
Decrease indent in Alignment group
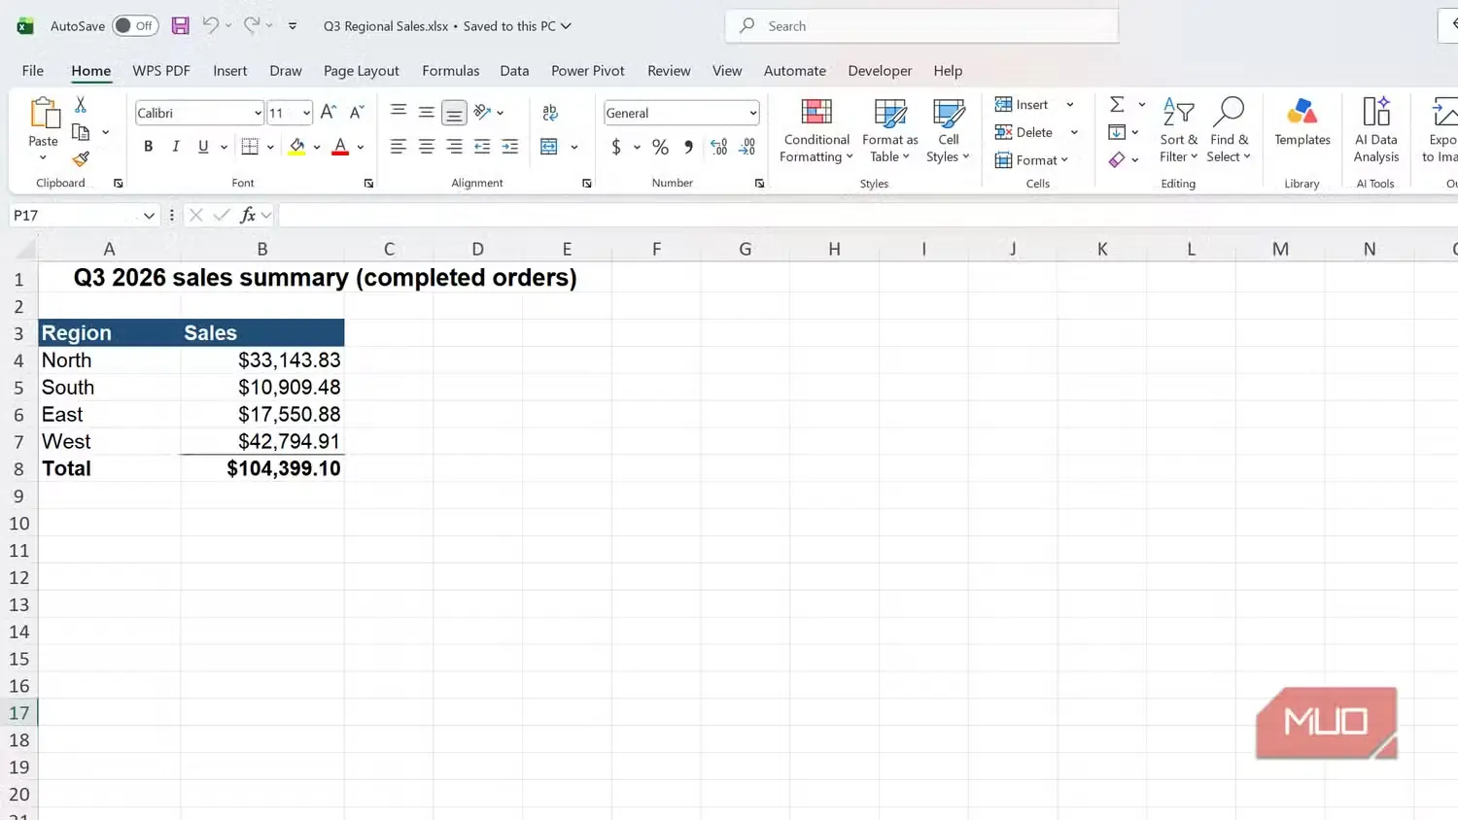(x=482, y=147)
